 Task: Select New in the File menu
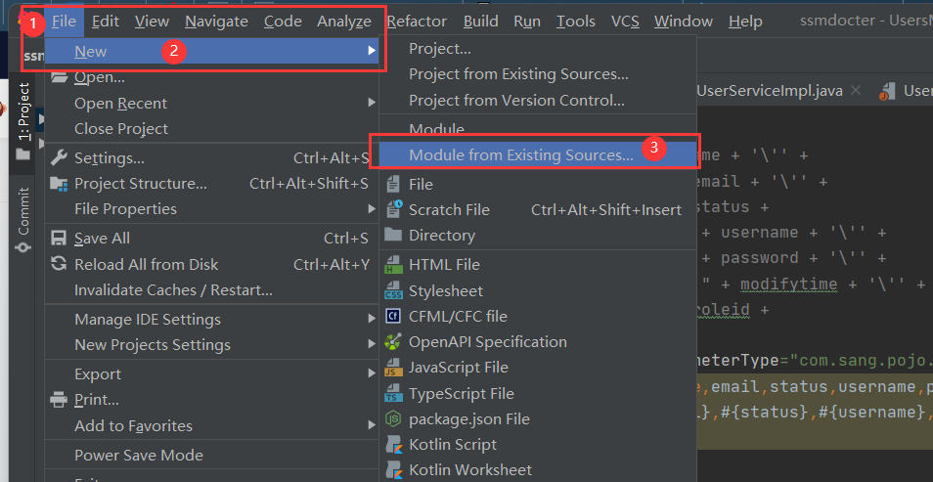tap(212, 51)
